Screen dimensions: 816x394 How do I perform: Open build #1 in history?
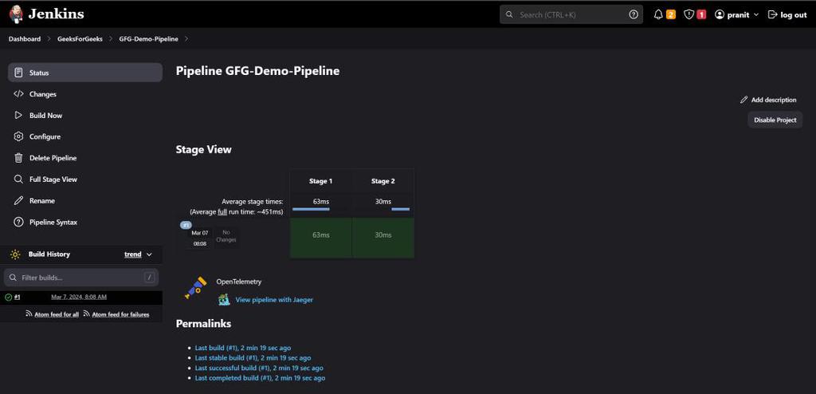pos(18,297)
